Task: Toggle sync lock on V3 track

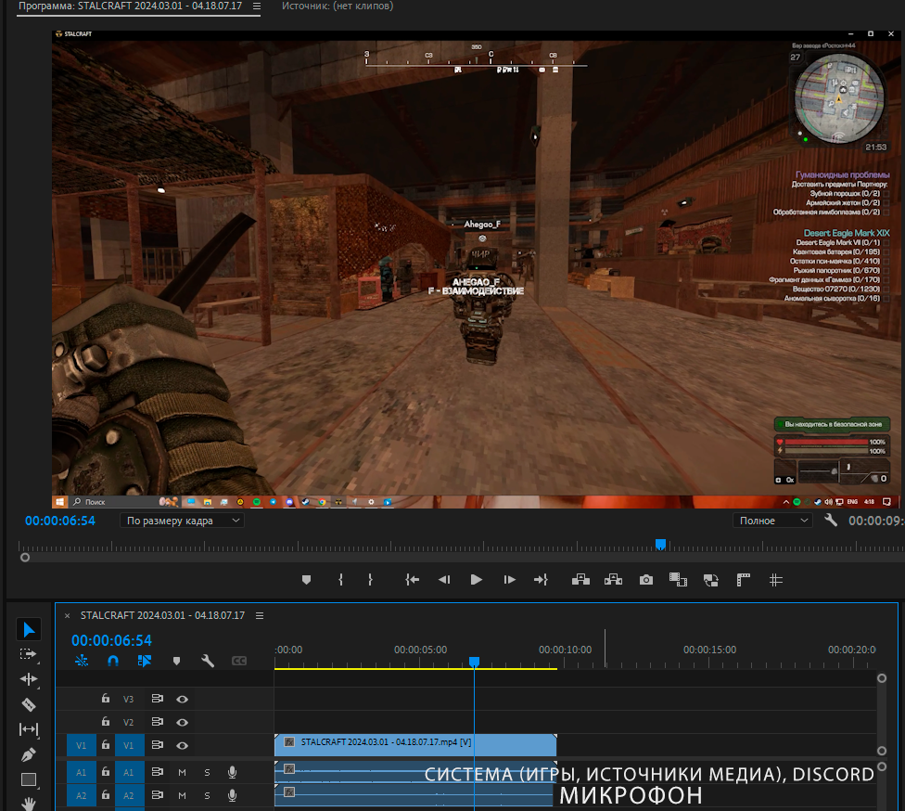Action: click(x=157, y=699)
